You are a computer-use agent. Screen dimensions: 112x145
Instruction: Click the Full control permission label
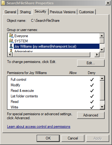[18, 80]
